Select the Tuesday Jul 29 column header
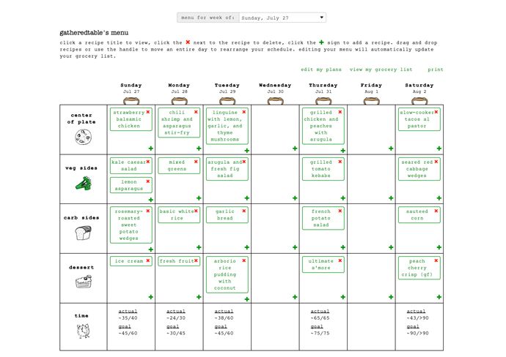 pyautogui.click(x=227, y=89)
